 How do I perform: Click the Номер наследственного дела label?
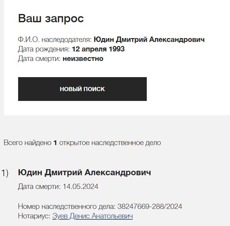pyautogui.click(x=66, y=207)
